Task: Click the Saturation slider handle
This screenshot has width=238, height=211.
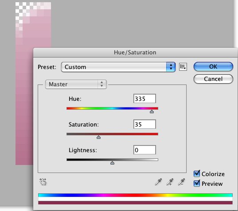Action: click(x=98, y=137)
